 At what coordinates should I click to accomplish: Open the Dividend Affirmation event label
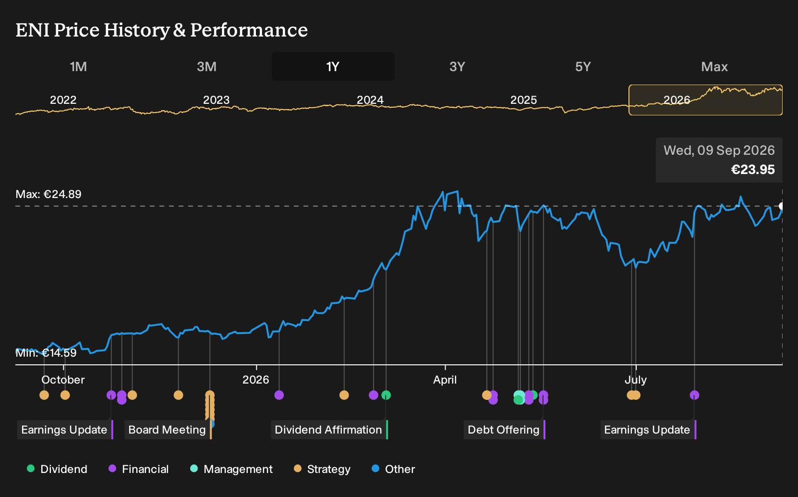coord(329,430)
